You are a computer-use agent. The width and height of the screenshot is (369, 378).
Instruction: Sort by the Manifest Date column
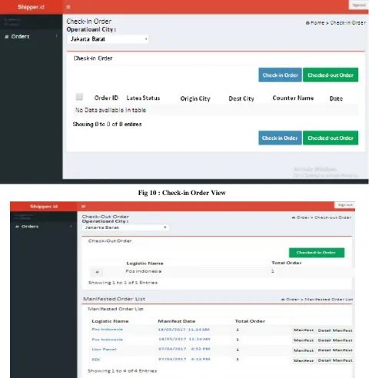point(177,321)
